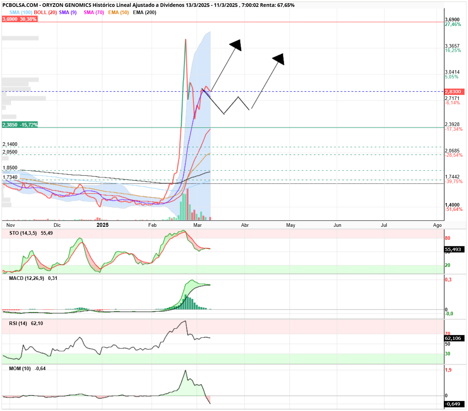Select the STO (14,3,5) indicator title
Image resolution: width=468 pixels, height=411 pixels.
tap(23, 233)
